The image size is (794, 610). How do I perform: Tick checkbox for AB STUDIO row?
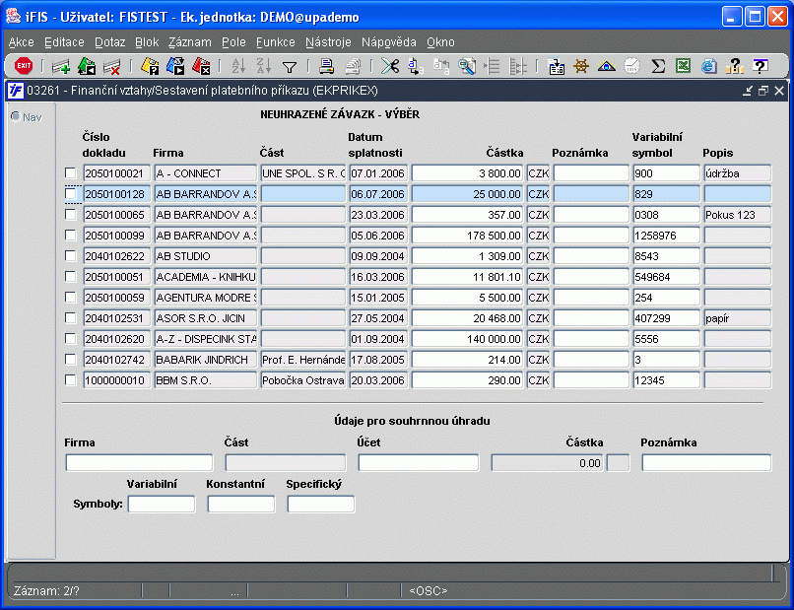pos(70,256)
